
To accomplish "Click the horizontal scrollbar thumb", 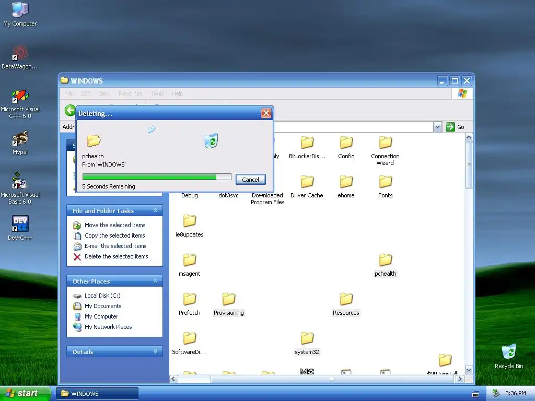I will coord(333,379).
